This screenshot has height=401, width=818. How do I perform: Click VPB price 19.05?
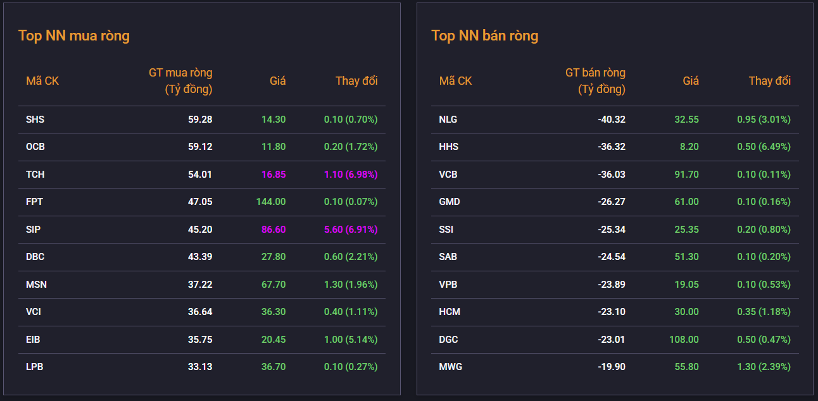687,284
